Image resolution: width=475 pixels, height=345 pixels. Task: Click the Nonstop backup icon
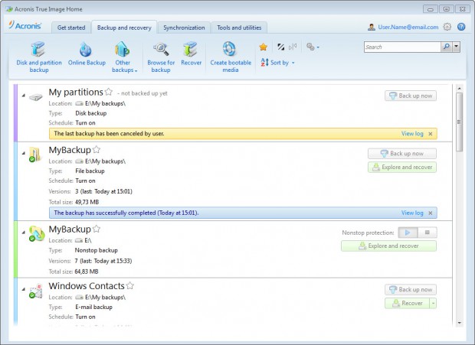pos(36,234)
